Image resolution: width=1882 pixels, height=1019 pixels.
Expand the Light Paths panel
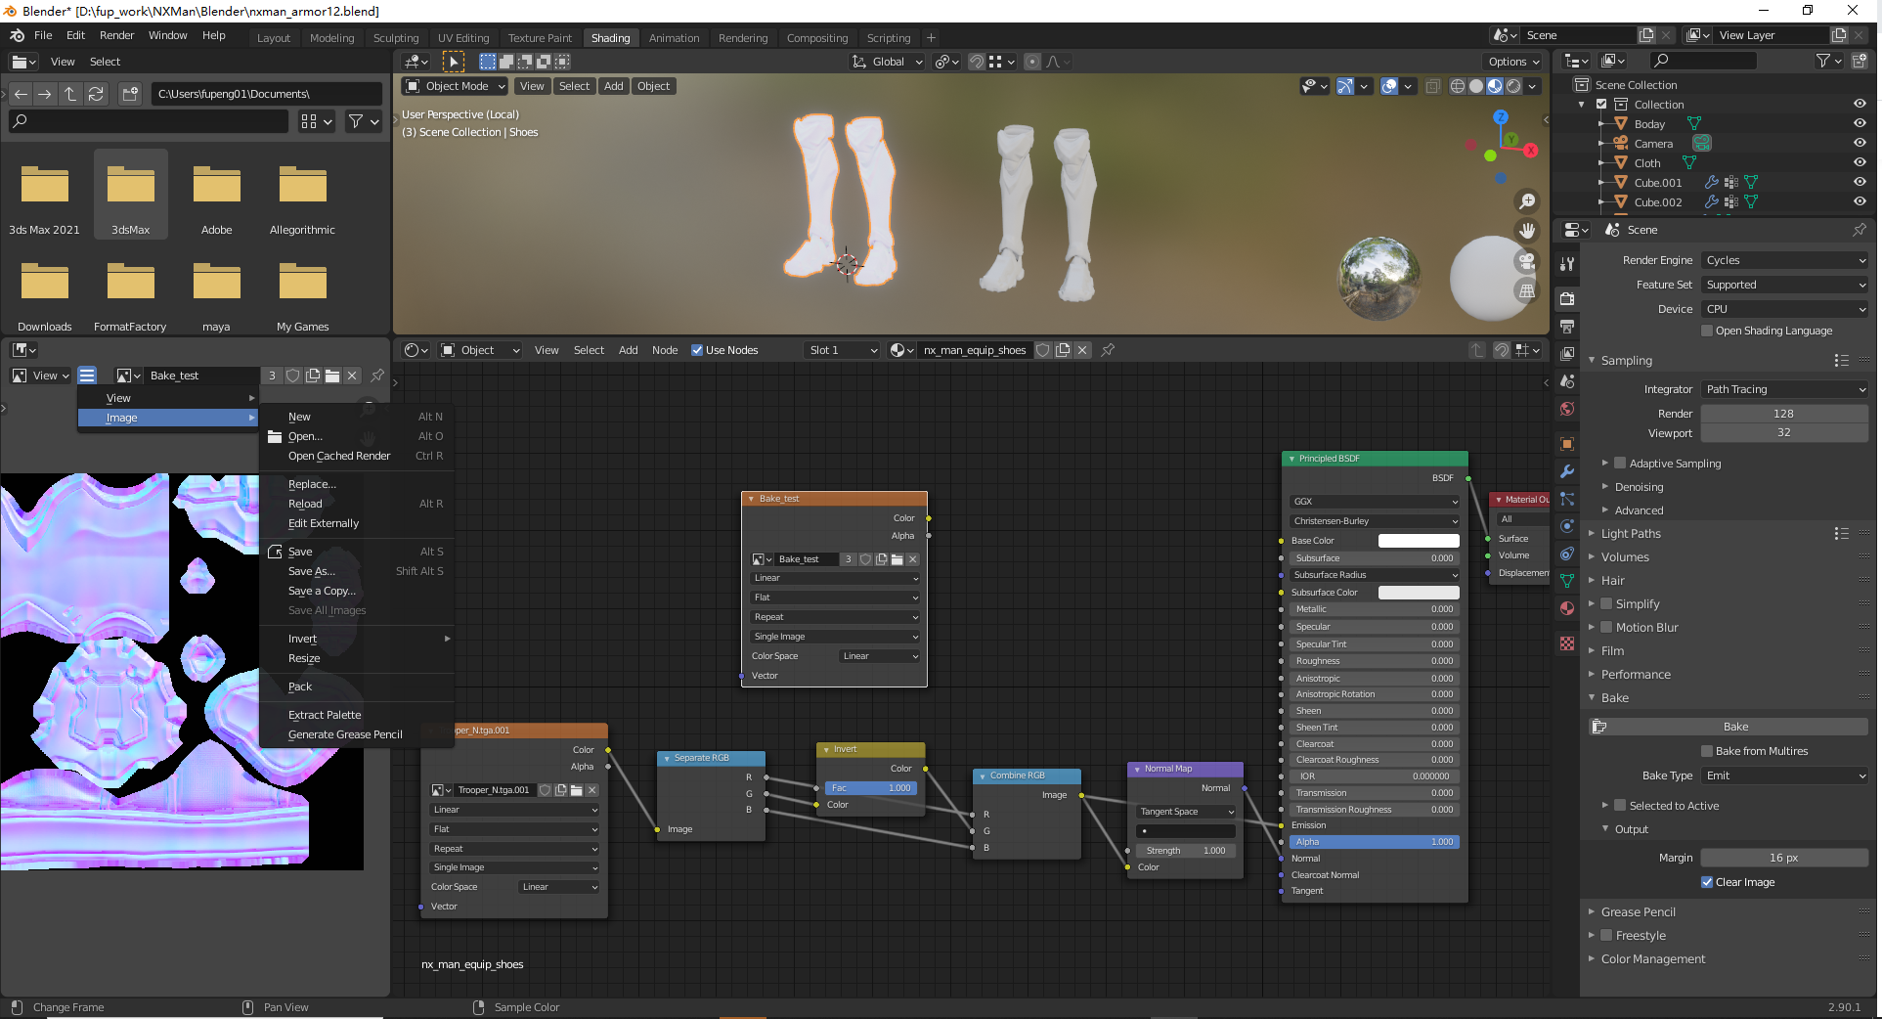pyautogui.click(x=1631, y=534)
